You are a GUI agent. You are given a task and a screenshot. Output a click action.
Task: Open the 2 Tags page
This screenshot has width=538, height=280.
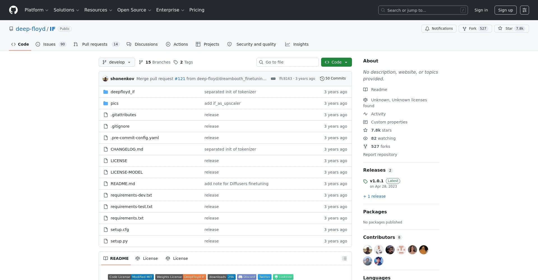pyautogui.click(x=183, y=62)
